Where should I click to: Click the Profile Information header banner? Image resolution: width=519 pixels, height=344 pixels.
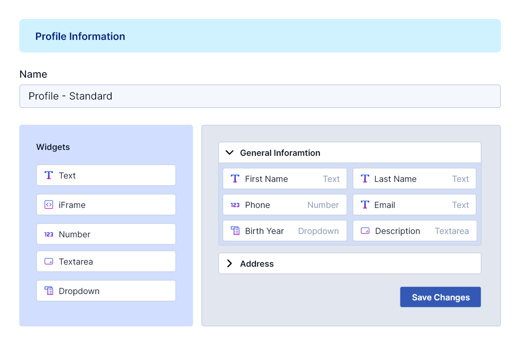click(x=260, y=36)
